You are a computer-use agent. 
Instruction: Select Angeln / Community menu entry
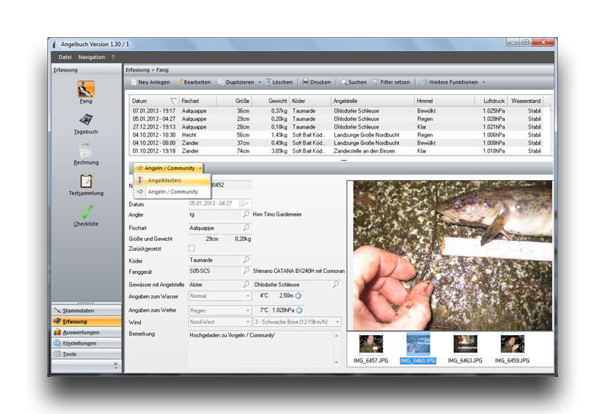tap(172, 191)
